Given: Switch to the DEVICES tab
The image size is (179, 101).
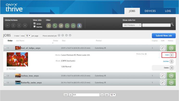Looking at the screenshot, I should click(x=150, y=11).
